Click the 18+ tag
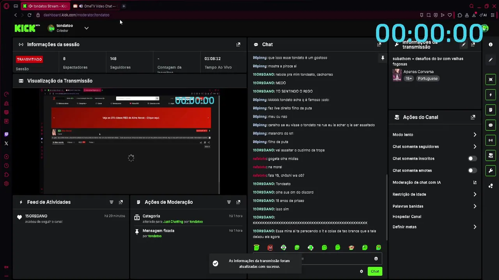 409,79
